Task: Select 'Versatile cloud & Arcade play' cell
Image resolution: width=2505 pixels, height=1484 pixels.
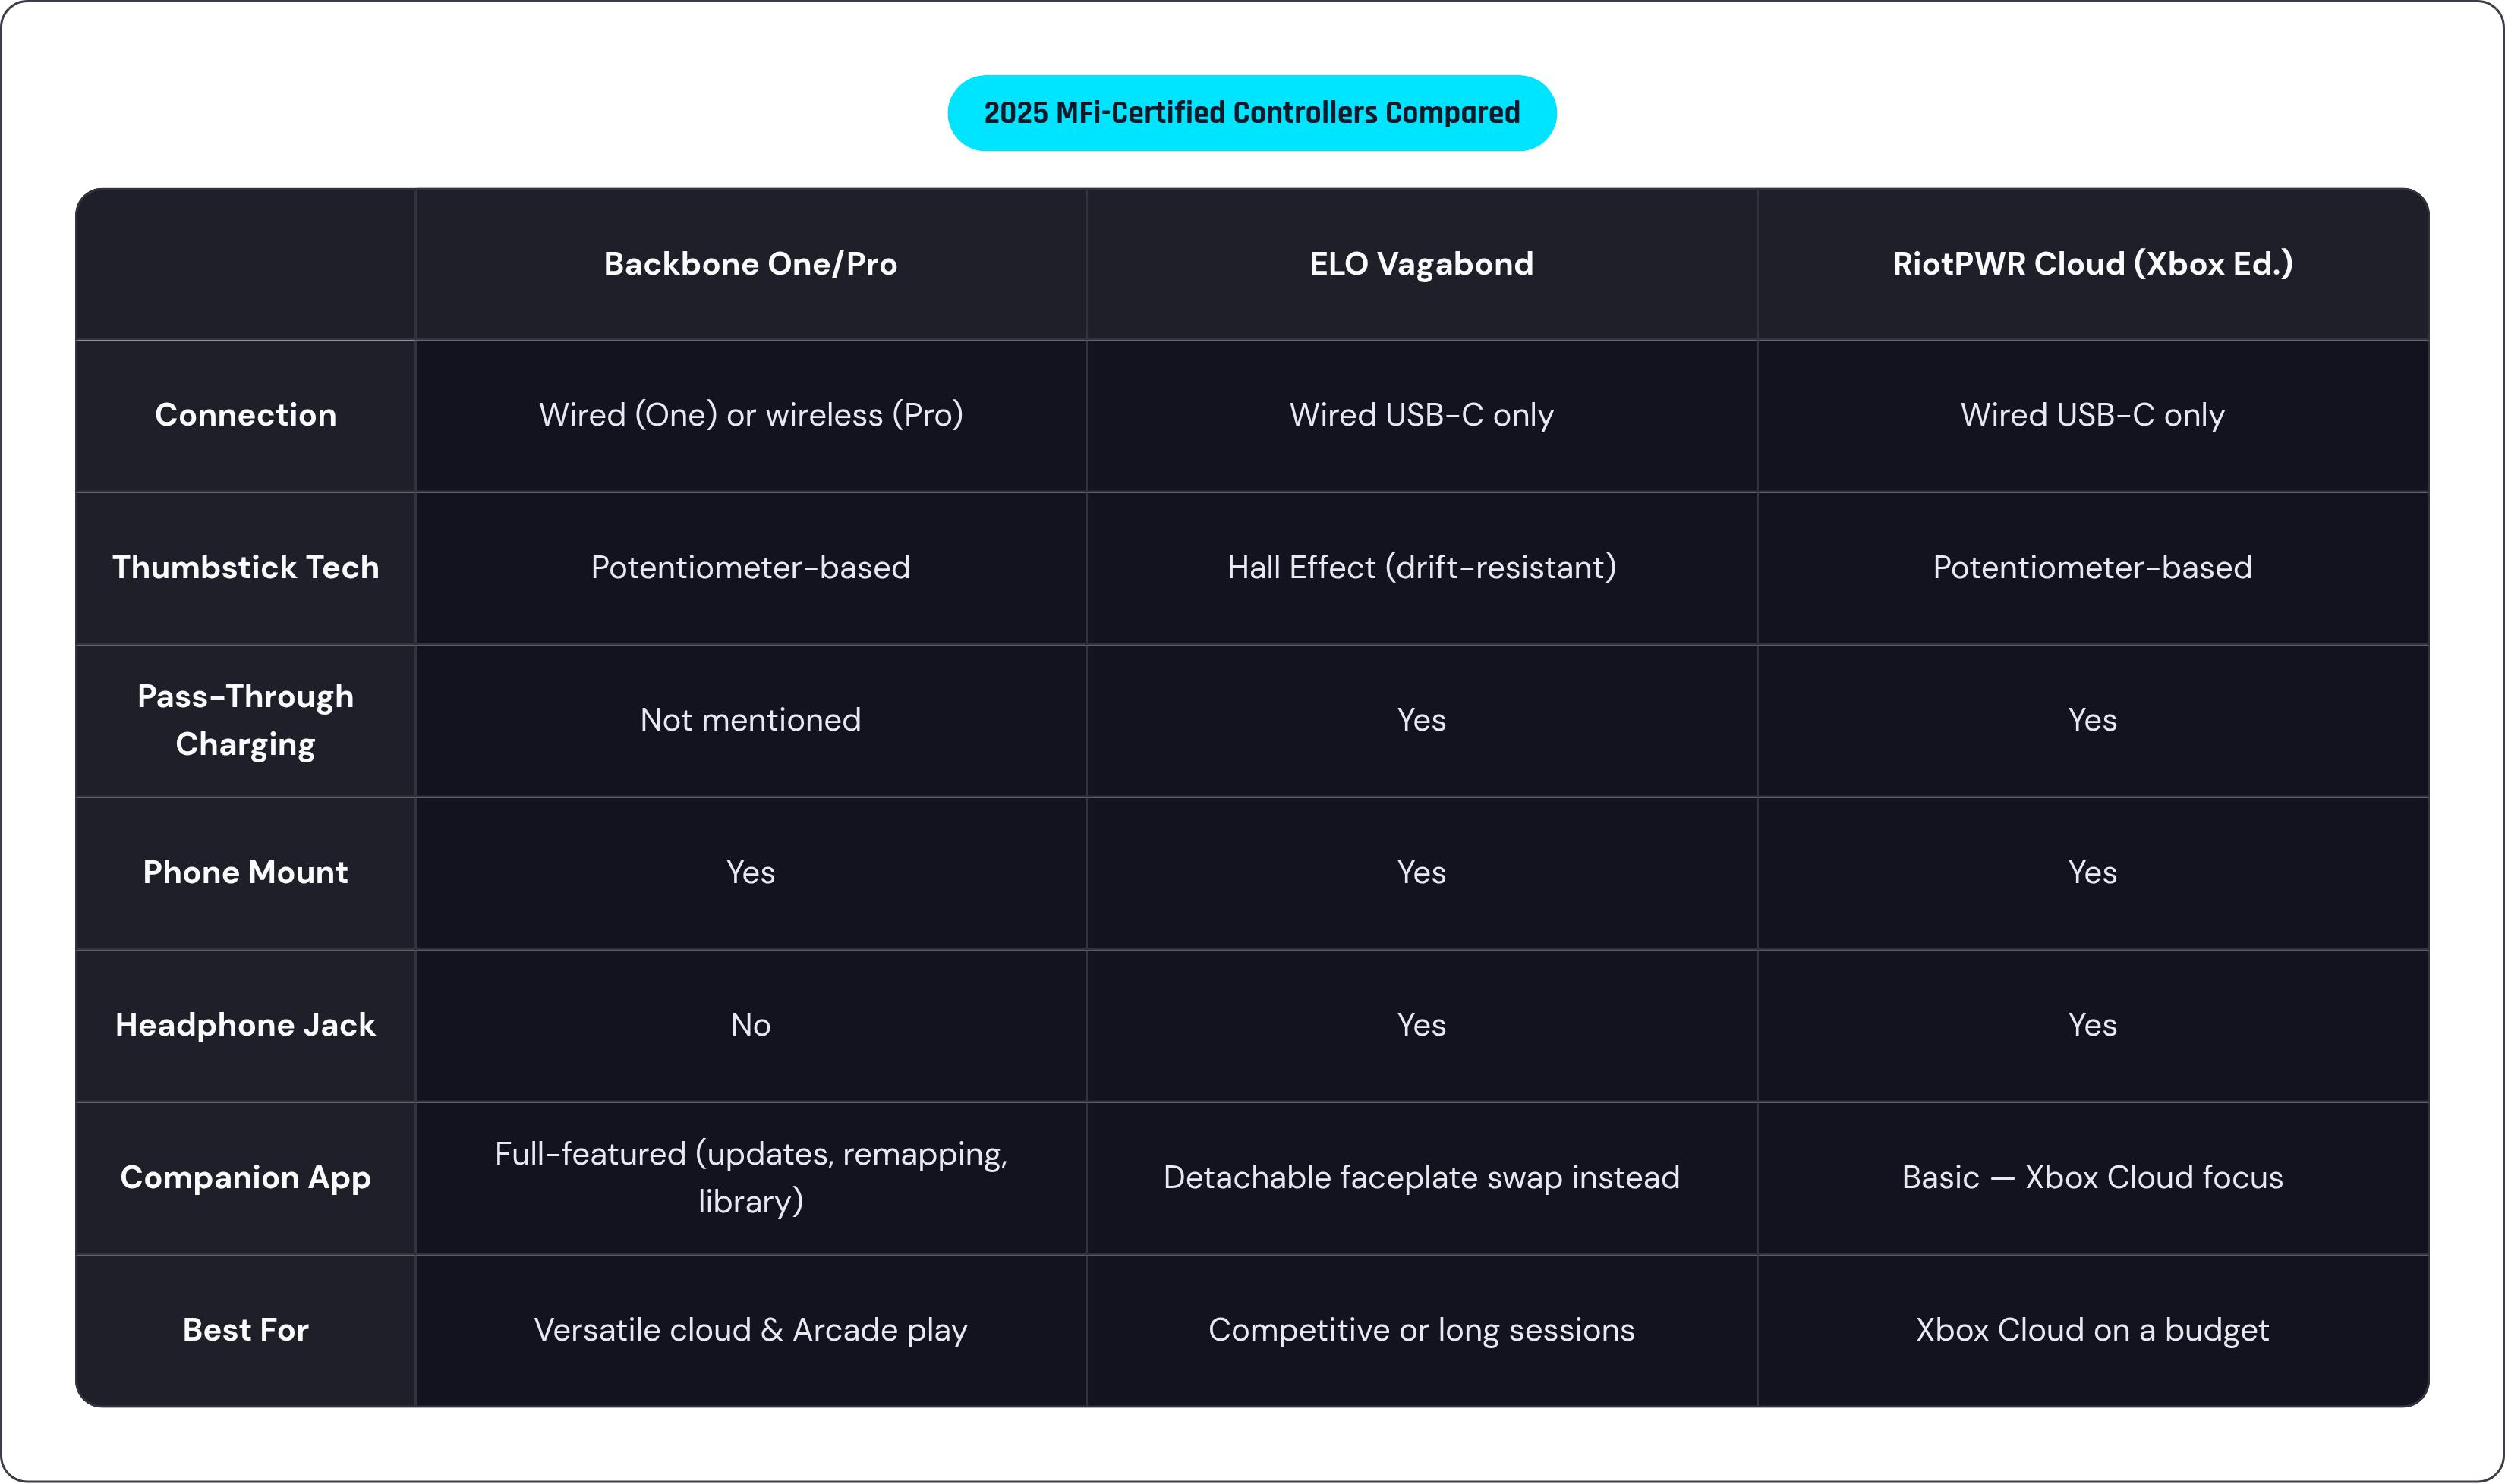Action: [x=750, y=1331]
